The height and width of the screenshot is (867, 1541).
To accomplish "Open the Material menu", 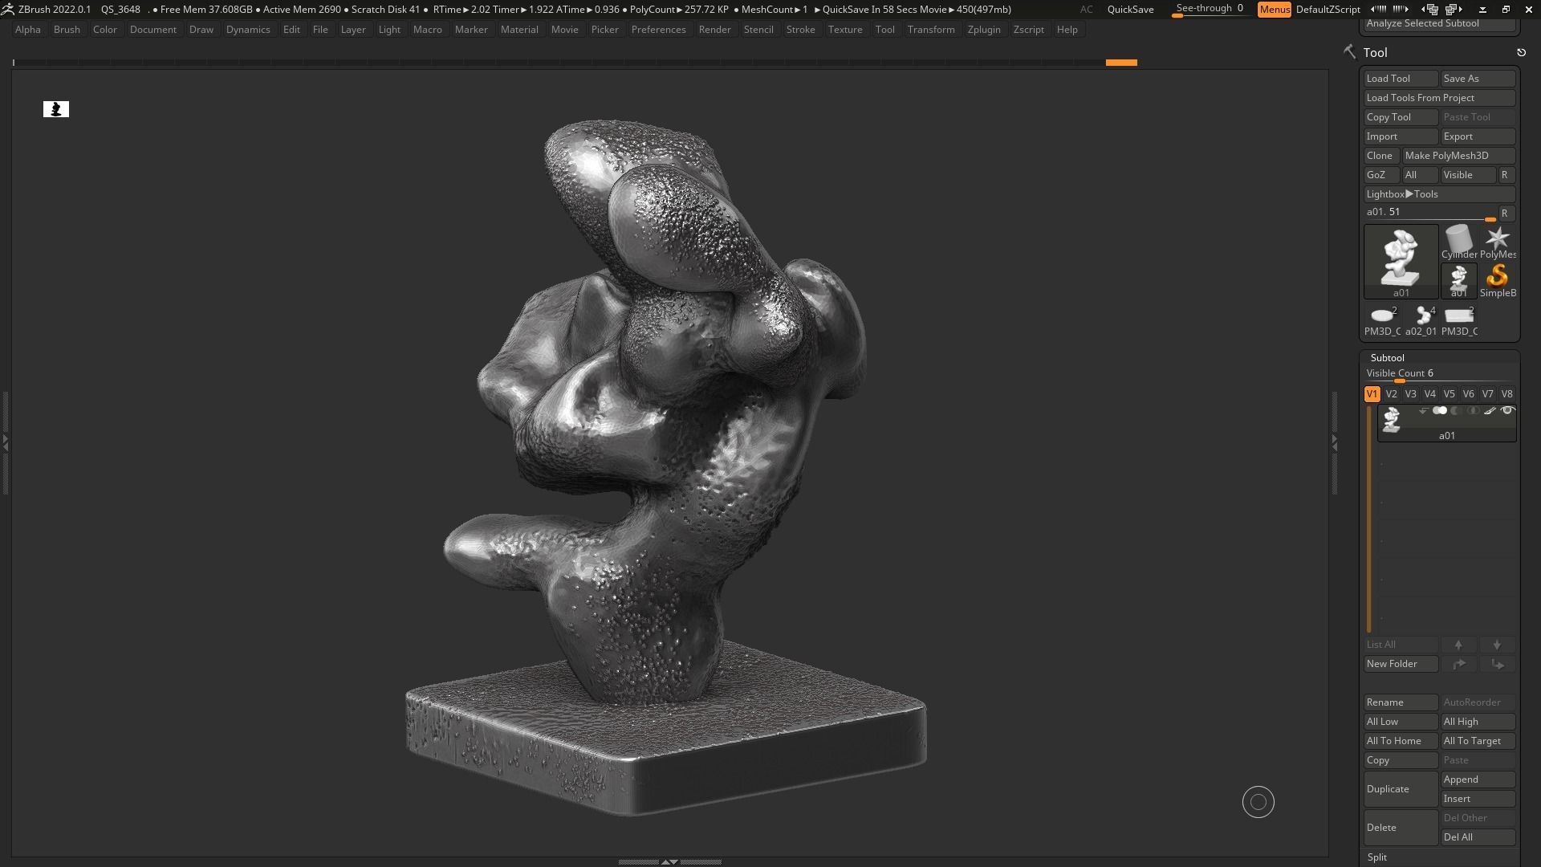I will [x=519, y=30].
